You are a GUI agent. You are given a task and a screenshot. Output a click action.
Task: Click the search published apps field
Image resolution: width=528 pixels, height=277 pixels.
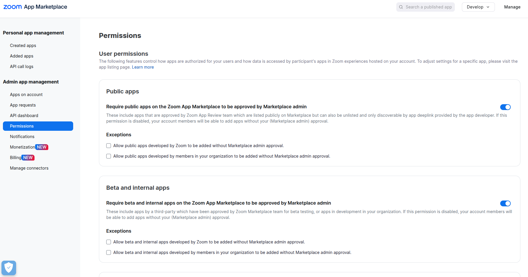427,7
